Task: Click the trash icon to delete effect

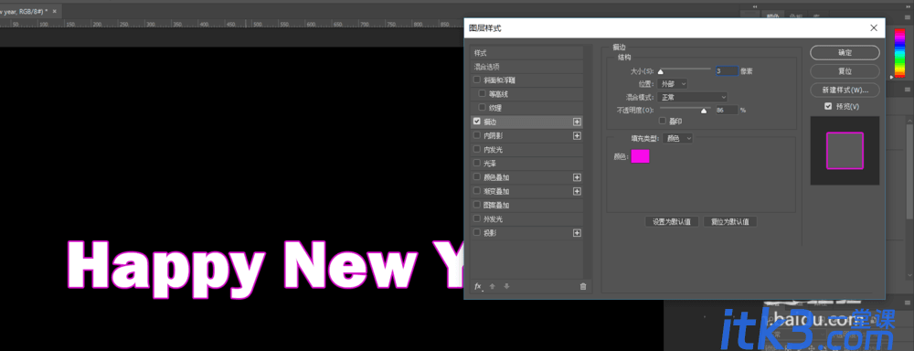Action: click(583, 286)
